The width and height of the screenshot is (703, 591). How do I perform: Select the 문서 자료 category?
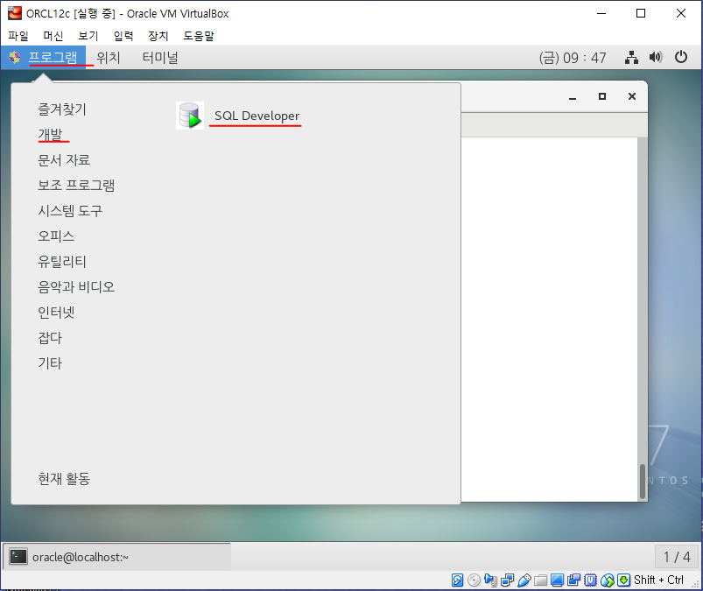click(x=64, y=160)
